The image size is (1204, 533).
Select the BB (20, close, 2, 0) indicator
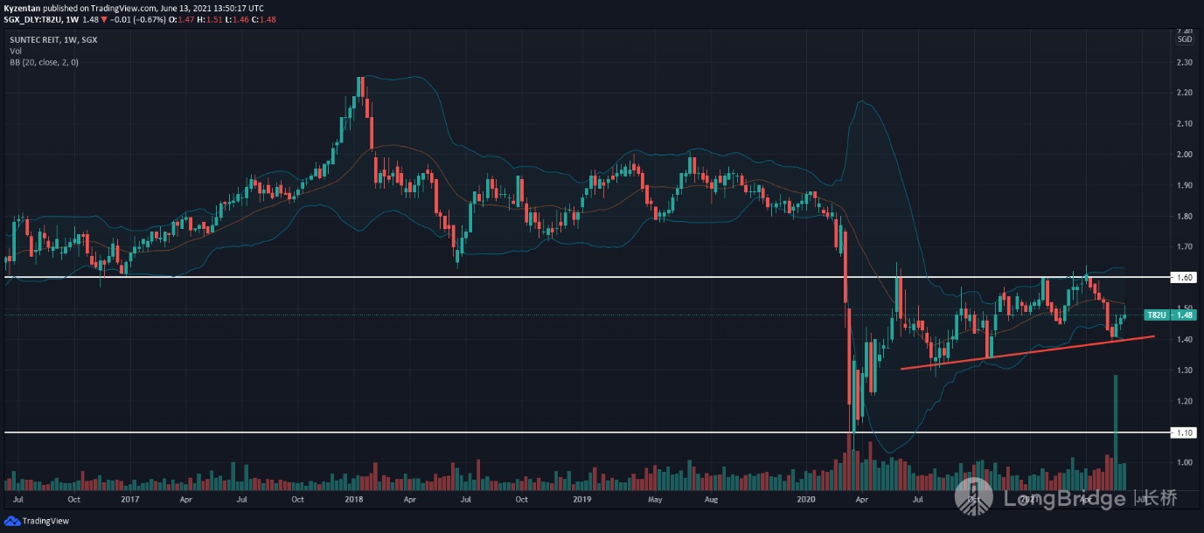tap(43, 63)
